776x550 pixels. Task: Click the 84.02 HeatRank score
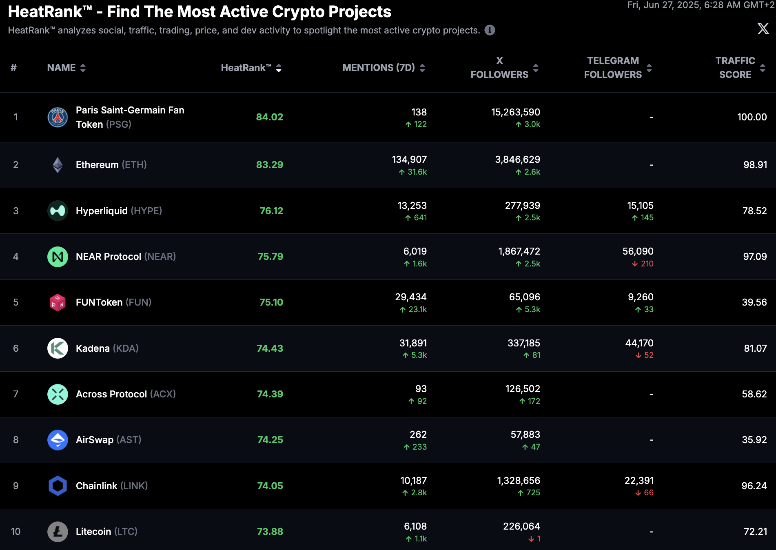pyautogui.click(x=269, y=117)
